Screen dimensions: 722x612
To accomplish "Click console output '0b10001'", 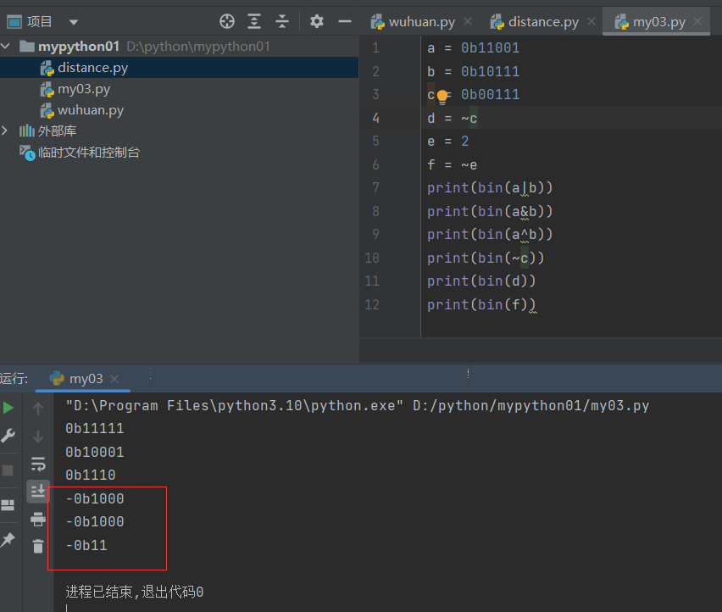I will 95,452.
